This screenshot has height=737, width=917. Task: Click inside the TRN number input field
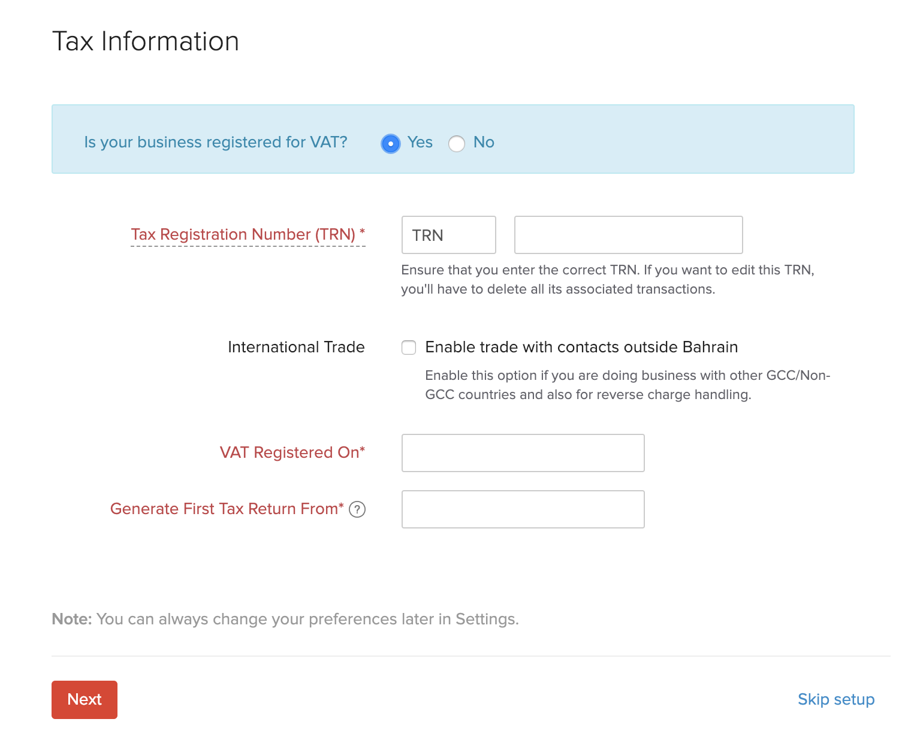point(628,235)
